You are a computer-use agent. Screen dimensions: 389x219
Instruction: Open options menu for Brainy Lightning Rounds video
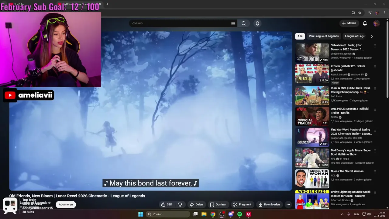(375, 193)
